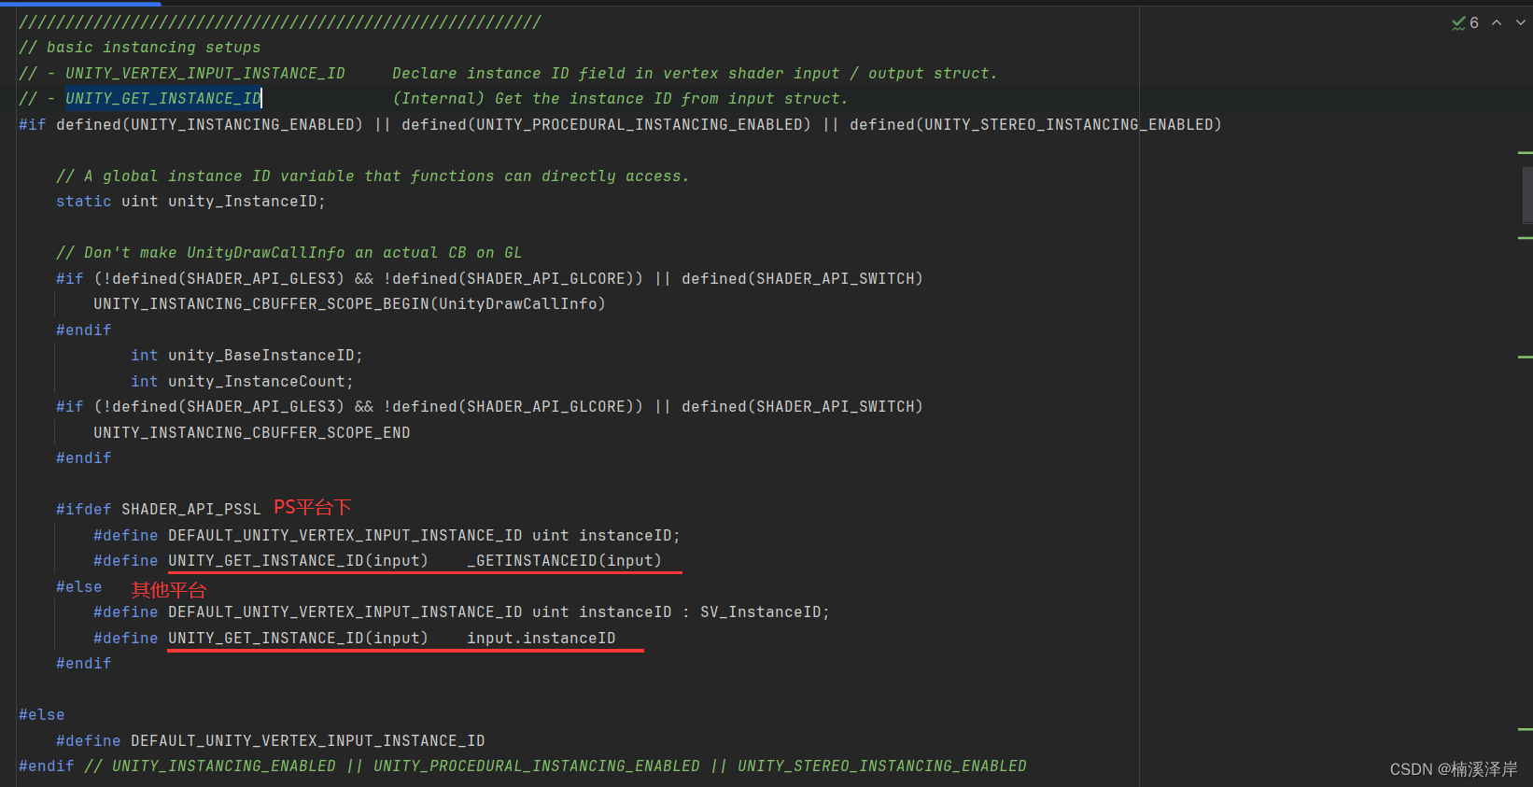Screen dimensions: 1533x787
Task: Click UNITY_VERTEX_INPUT_INSTANCE_ID in the comment line
Action: [x=205, y=73]
